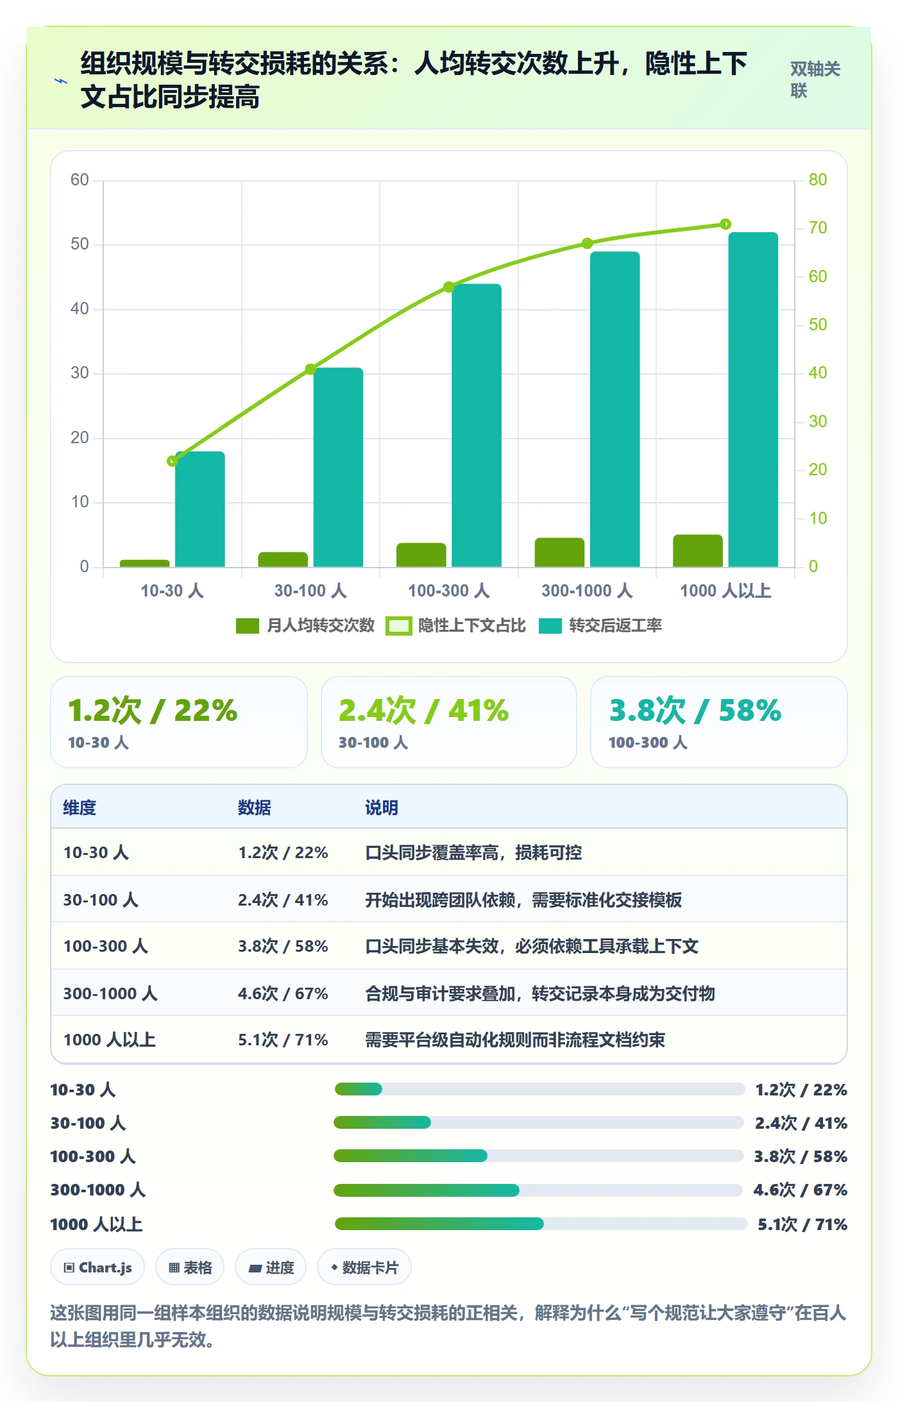Select the Chart.js chip
The height and width of the screenshot is (1402, 898).
point(97,1267)
